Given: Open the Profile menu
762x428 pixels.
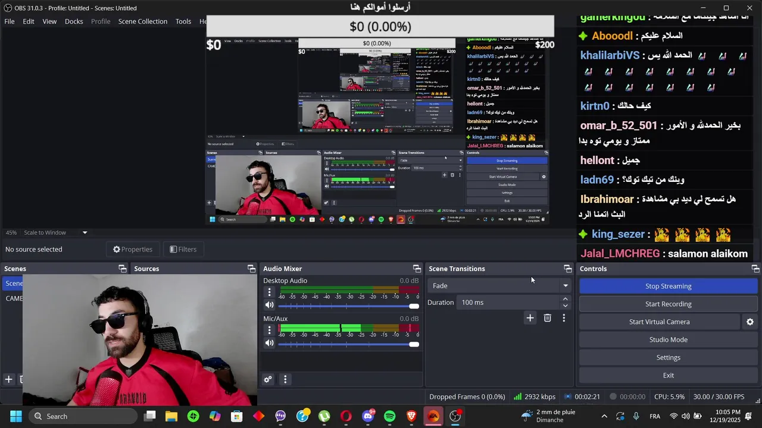Looking at the screenshot, I should [x=101, y=21].
